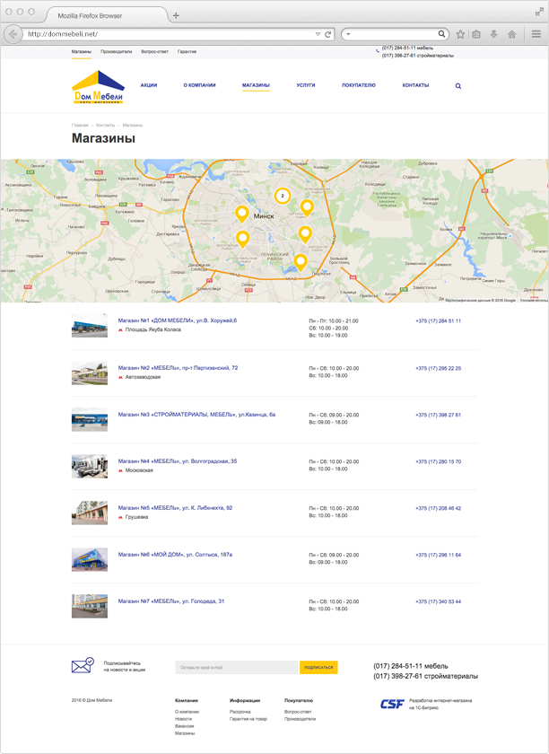Open the Firefox hamburger menu
The height and width of the screenshot is (754, 549).
(536, 34)
